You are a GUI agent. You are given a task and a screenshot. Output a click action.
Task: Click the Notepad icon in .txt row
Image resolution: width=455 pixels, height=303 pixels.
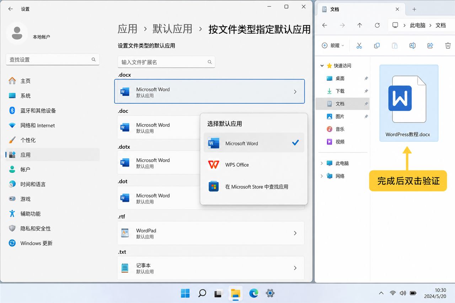tap(125, 268)
